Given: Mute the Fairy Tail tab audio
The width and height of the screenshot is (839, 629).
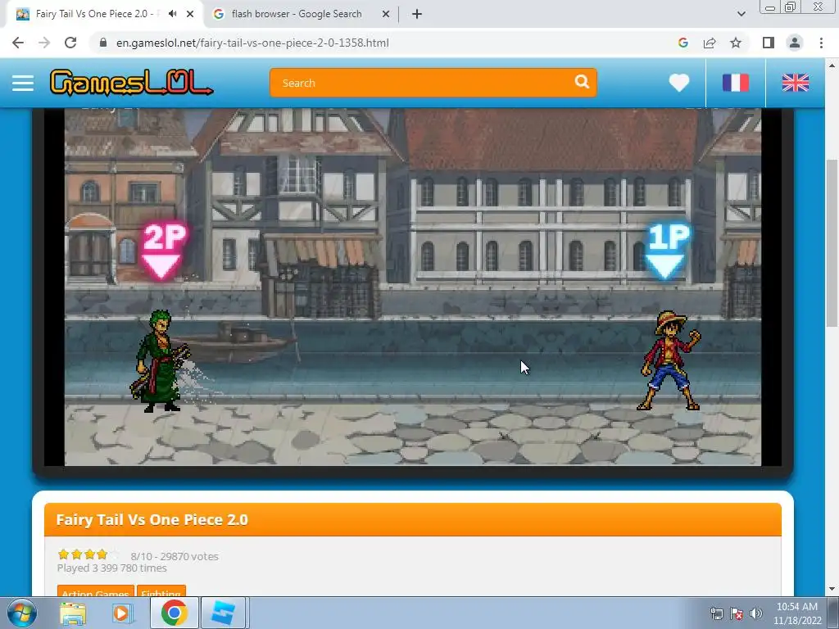Looking at the screenshot, I should click(x=172, y=14).
